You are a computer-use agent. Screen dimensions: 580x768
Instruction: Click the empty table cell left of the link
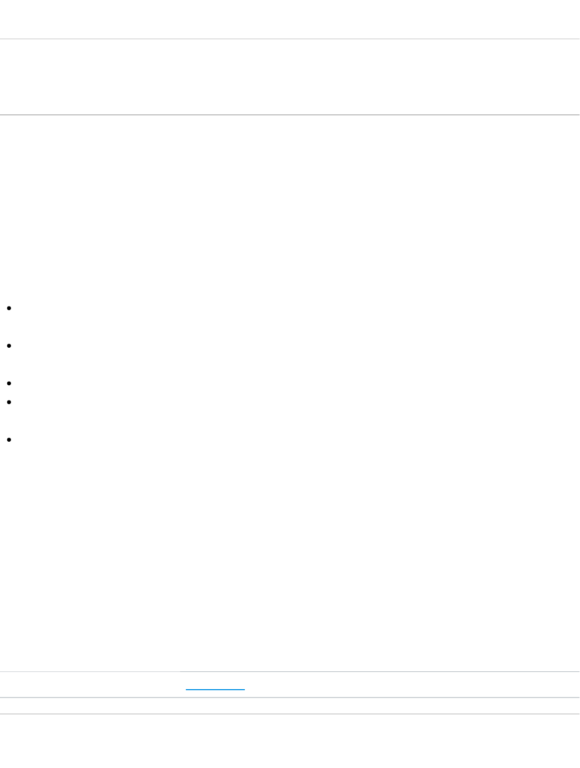[x=90, y=684]
